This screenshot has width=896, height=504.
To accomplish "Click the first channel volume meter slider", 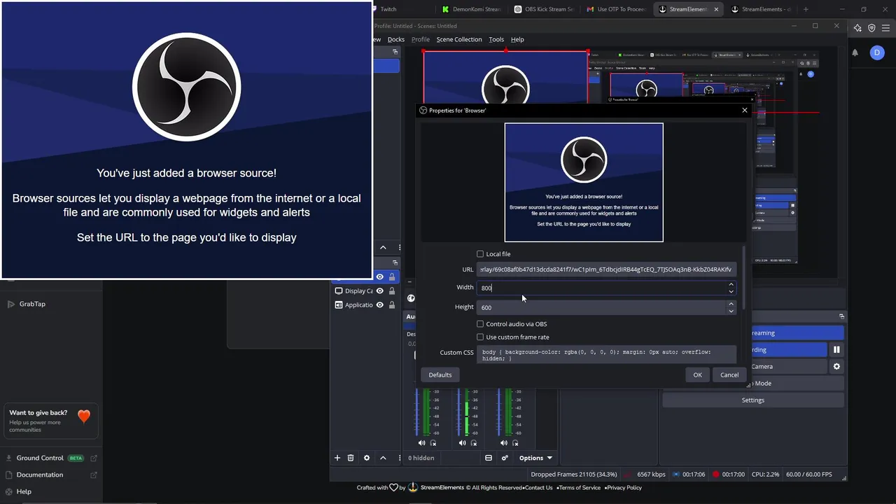I will [416, 413].
